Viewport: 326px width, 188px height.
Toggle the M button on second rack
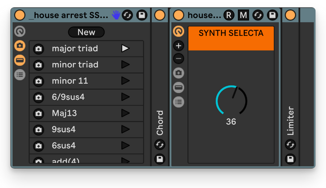(x=243, y=15)
